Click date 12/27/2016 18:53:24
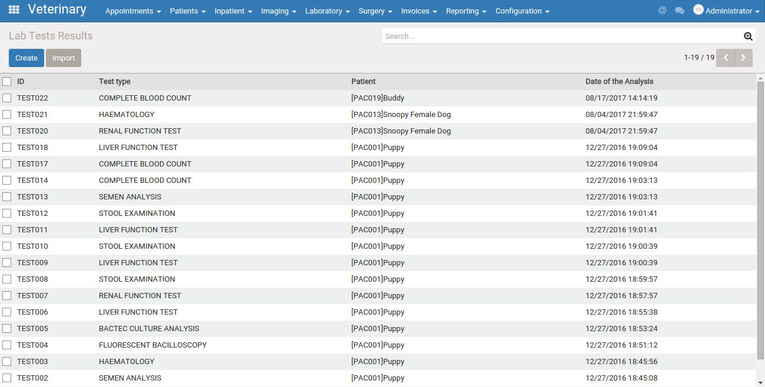The width and height of the screenshot is (765, 387). pos(621,329)
